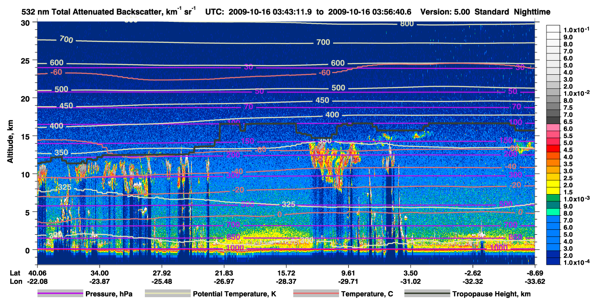Click the 'Potential Temperature, K' legend label
The height and width of the screenshot is (304, 594).
(234, 294)
